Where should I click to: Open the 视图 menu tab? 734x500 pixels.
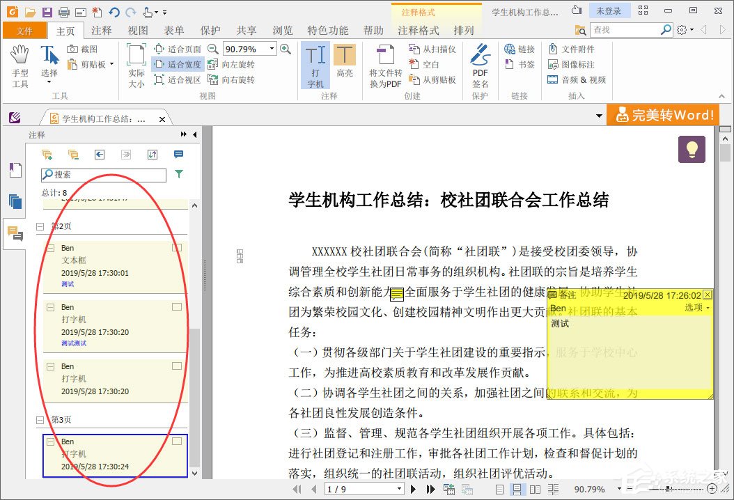click(136, 30)
